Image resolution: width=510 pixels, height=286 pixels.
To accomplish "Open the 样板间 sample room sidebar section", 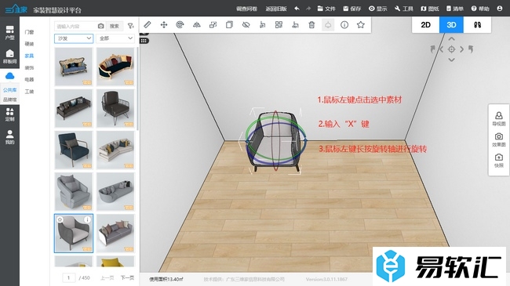I will 9,56.
